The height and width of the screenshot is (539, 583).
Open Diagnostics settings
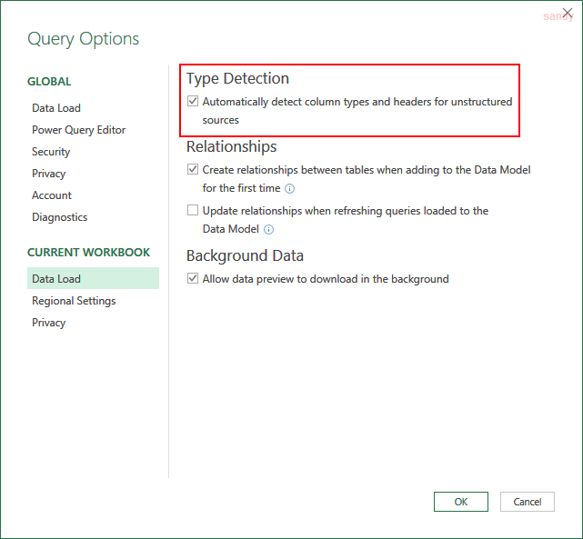pos(60,217)
